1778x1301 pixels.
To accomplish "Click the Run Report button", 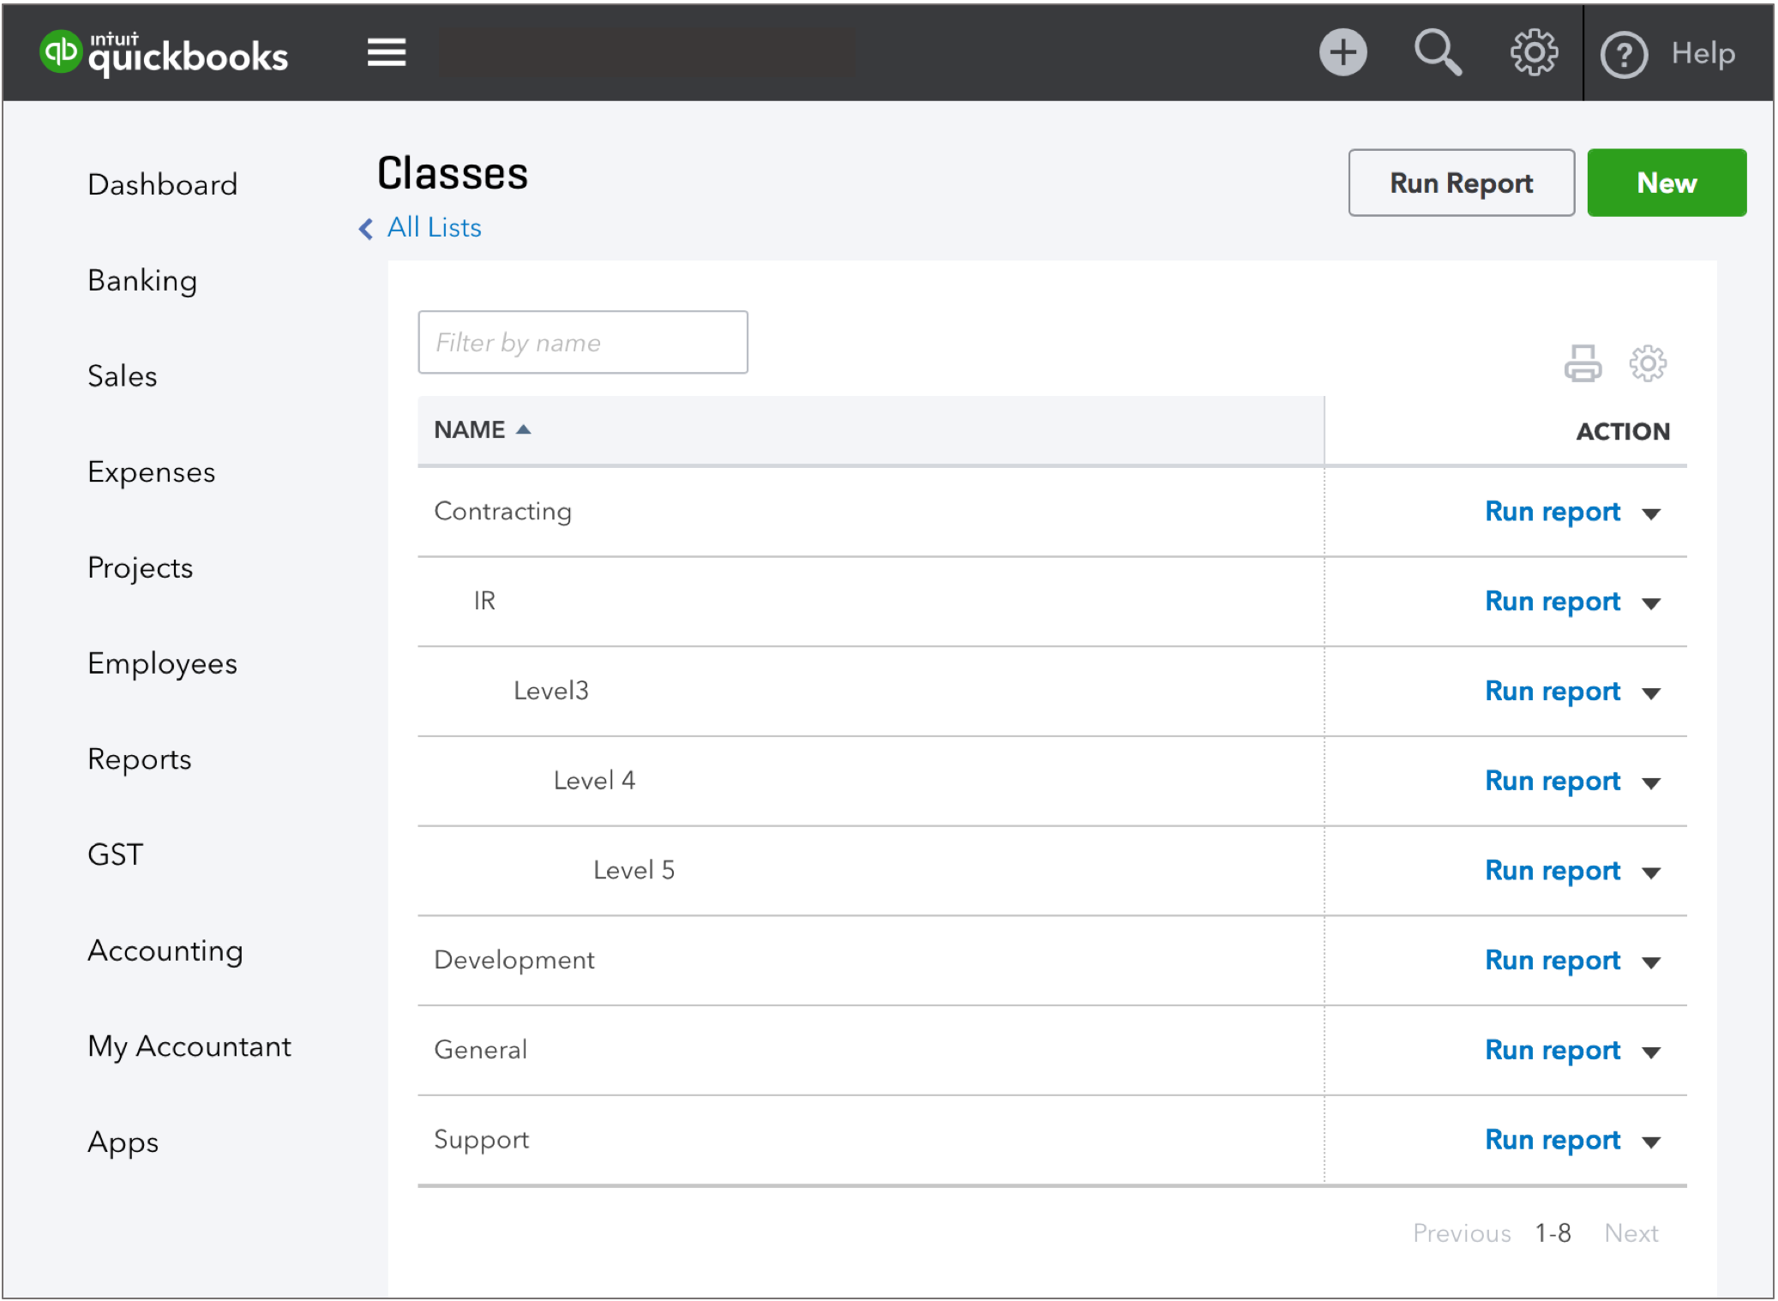I will point(1461,182).
